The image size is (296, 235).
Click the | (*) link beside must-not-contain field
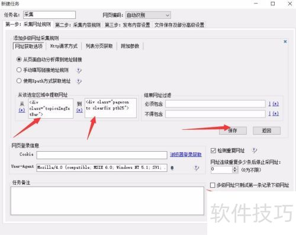274,113
